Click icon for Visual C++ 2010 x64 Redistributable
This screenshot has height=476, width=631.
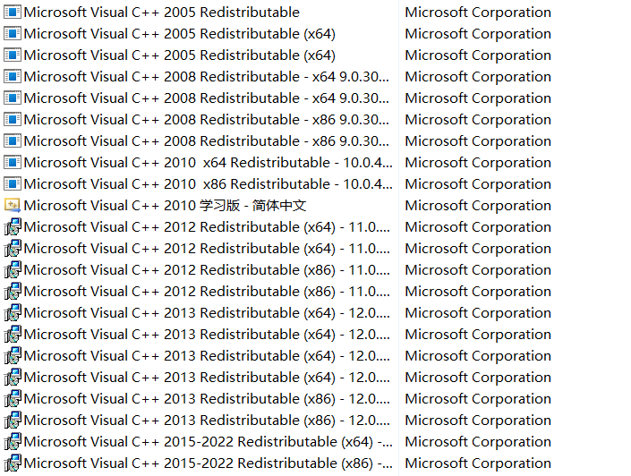point(12,163)
